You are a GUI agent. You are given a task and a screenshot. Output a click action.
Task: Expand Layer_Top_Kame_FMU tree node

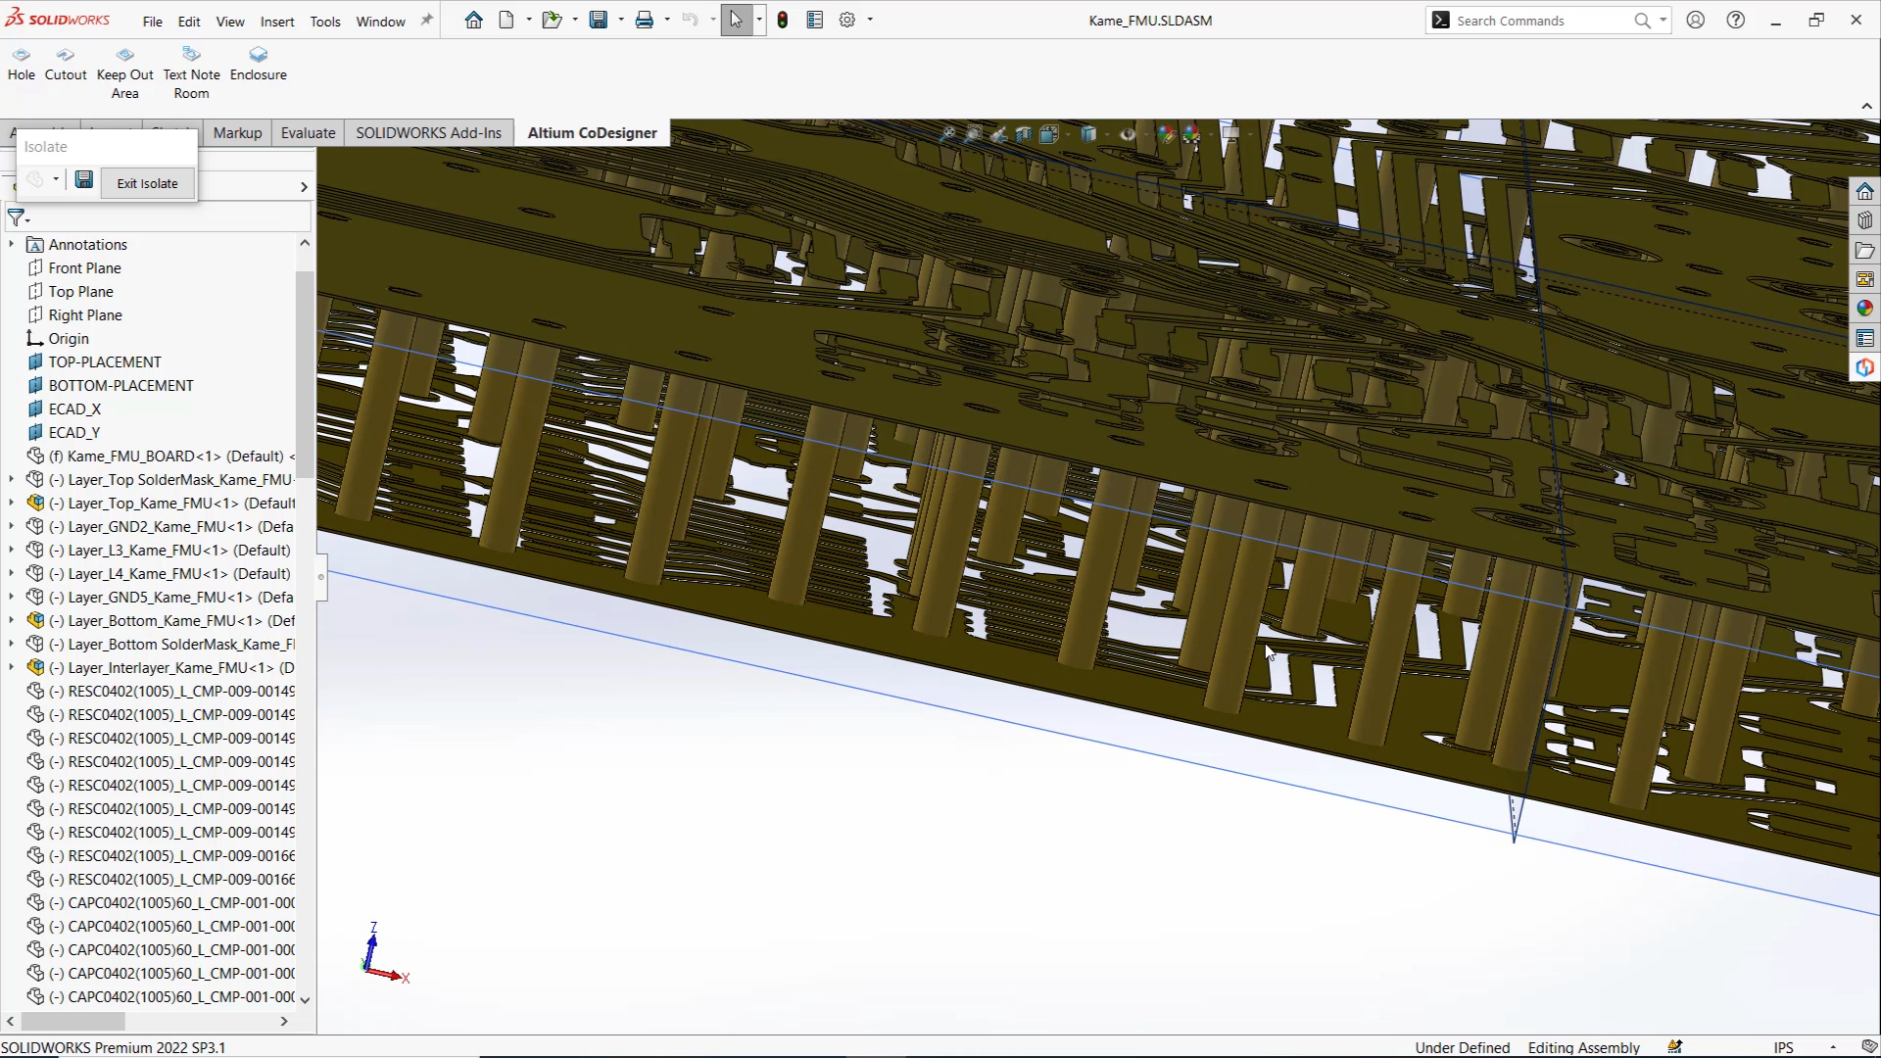coord(11,504)
